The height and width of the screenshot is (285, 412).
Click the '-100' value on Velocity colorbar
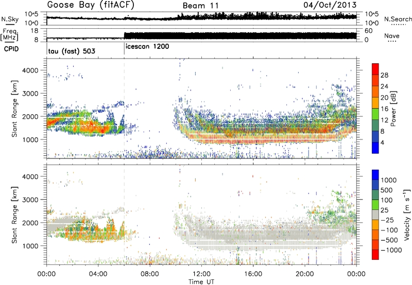point(389,230)
